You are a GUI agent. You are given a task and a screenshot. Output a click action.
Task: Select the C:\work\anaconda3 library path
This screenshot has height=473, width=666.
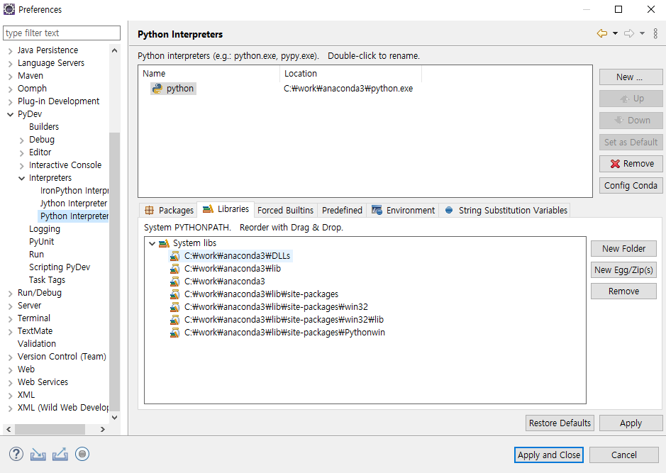224,281
